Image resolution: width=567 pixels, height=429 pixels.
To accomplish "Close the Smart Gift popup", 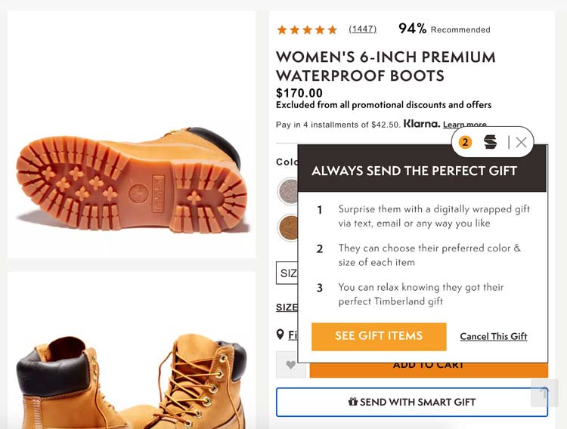I will [x=521, y=142].
